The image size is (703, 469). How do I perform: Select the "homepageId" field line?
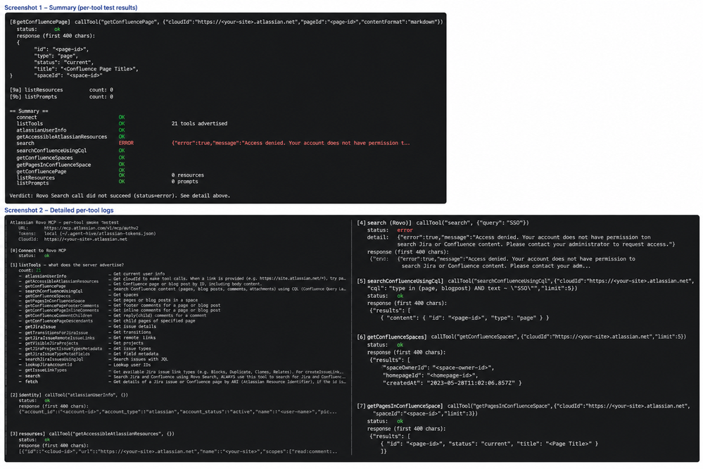click(x=429, y=375)
